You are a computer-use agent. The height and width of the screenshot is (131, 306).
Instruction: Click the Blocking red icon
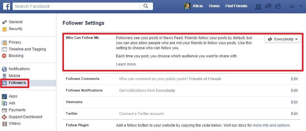click(4, 56)
